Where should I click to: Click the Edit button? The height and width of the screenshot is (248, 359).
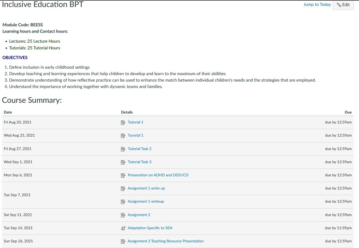tap(343, 5)
